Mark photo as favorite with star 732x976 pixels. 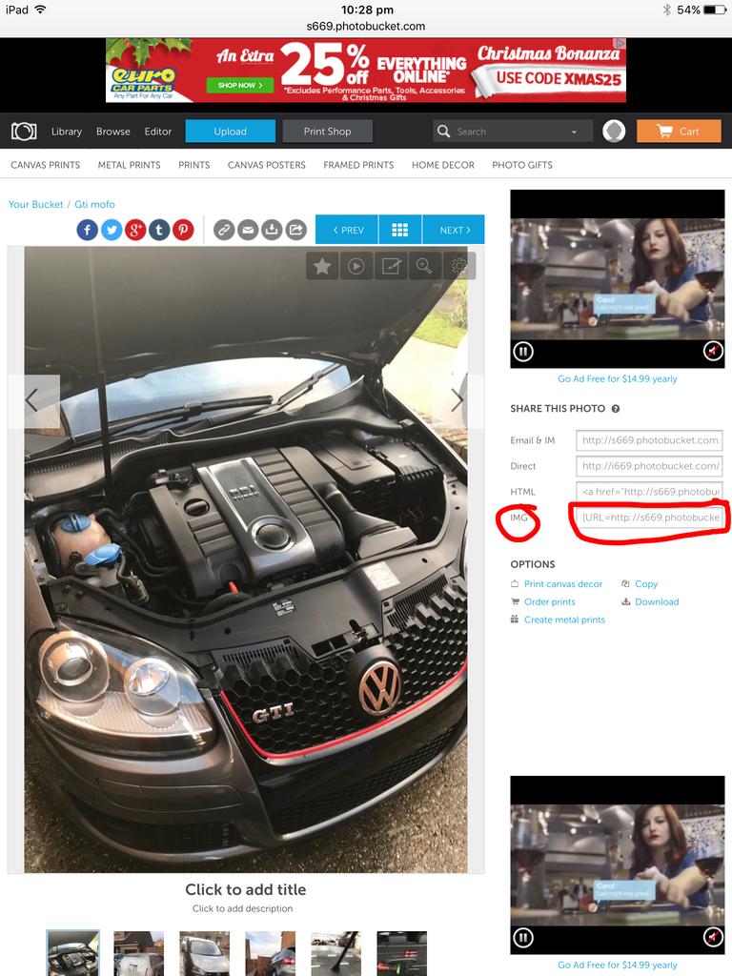[322, 267]
